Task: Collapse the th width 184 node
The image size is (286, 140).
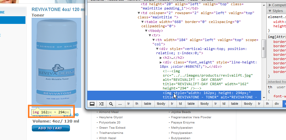Action: pos(154,40)
